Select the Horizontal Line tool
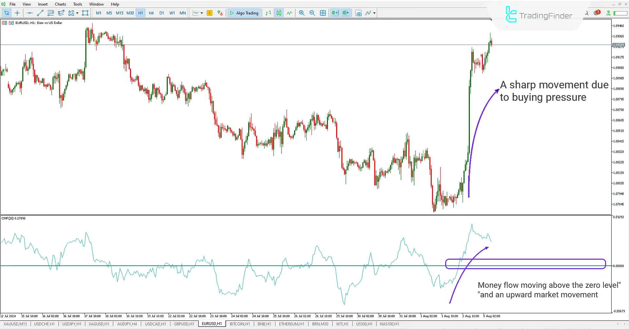The image size is (629, 329). [x=29, y=13]
